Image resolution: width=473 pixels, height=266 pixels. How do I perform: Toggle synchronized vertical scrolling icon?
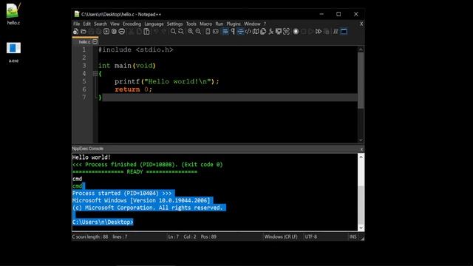(x=208, y=31)
